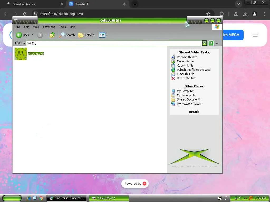Viewport: 270px width, 202px height.
Task: Expand the address bar dropdown
Action: pos(204,43)
